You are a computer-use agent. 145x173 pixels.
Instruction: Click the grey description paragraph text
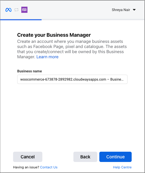(72, 49)
